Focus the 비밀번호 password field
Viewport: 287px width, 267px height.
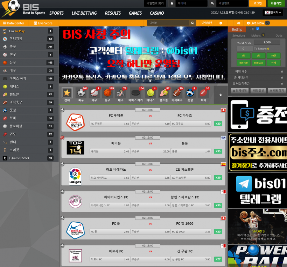tap(232, 3)
